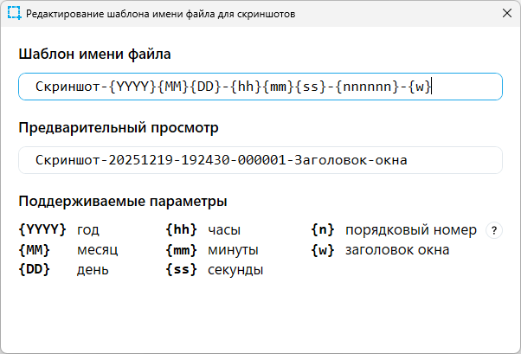
Task: Click the screenshot app icon in the title bar
Action: tap(14, 13)
